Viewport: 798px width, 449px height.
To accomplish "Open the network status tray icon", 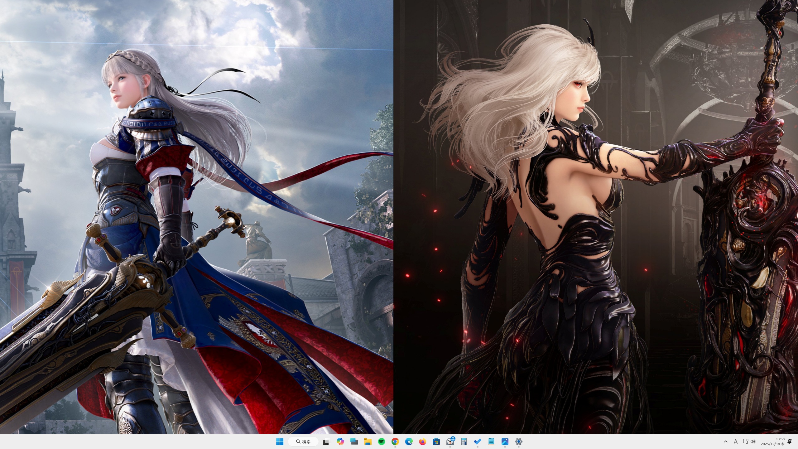I will point(745,442).
